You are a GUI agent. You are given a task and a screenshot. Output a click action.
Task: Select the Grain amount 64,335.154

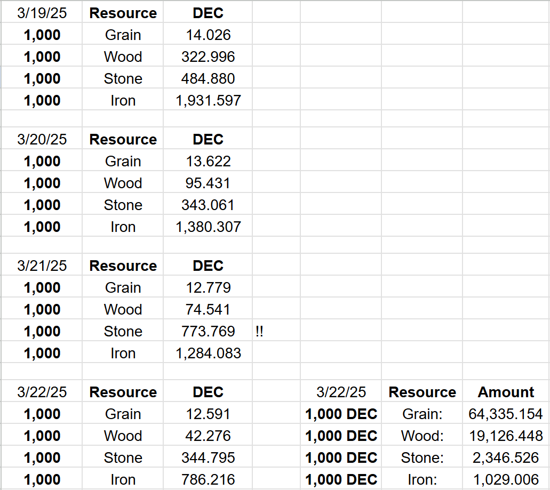click(506, 414)
